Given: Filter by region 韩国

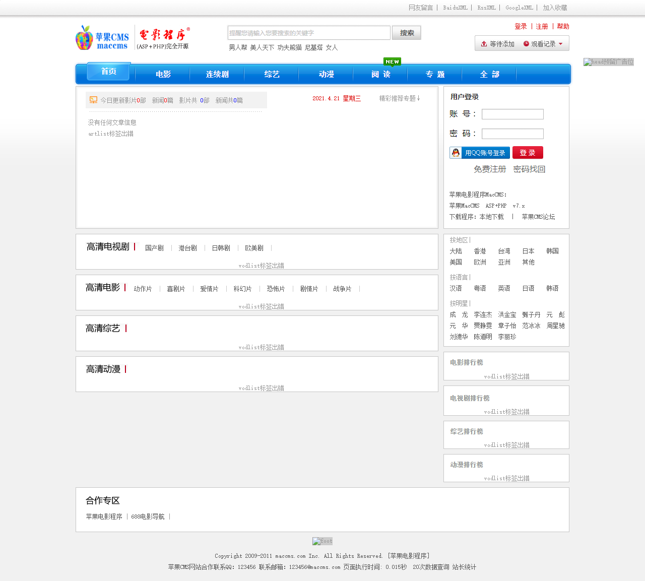Looking at the screenshot, I should pyautogui.click(x=552, y=251).
